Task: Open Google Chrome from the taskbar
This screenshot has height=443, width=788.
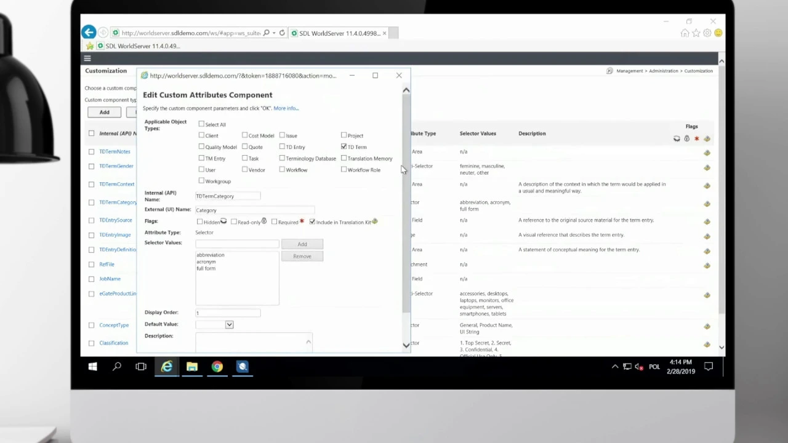Action: [217, 367]
